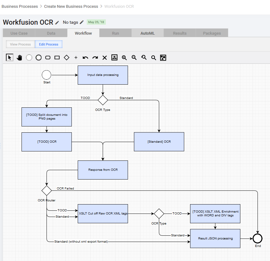Click the Workfusion OCR breadcrumb
This screenshot has height=261, width=270.
click(x=119, y=6)
